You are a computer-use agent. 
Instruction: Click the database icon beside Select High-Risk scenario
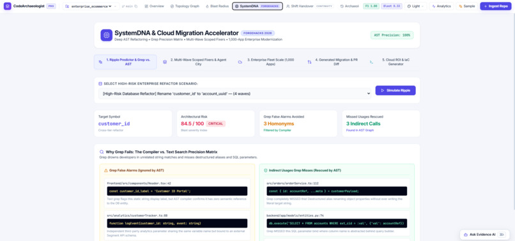100,84
